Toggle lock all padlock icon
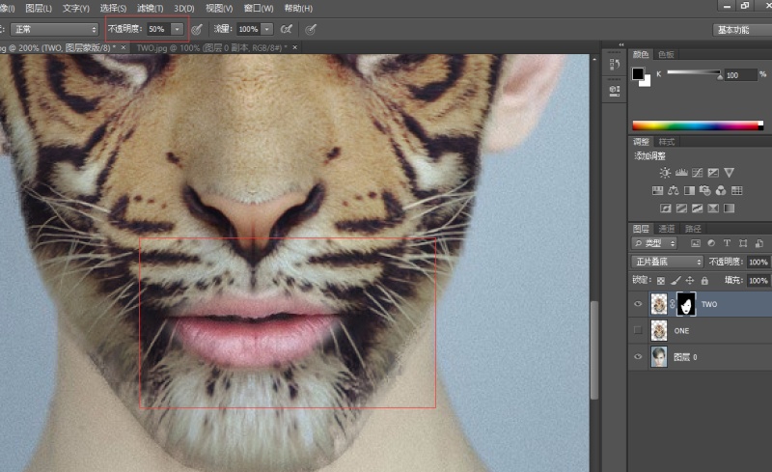The width and height of the screenshot is (772, 472). pos(704,281)
